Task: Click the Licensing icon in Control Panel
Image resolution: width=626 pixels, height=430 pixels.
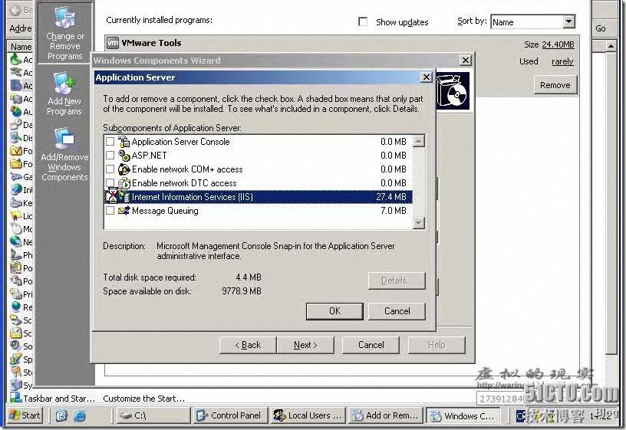Action: (x=16, y=216)
